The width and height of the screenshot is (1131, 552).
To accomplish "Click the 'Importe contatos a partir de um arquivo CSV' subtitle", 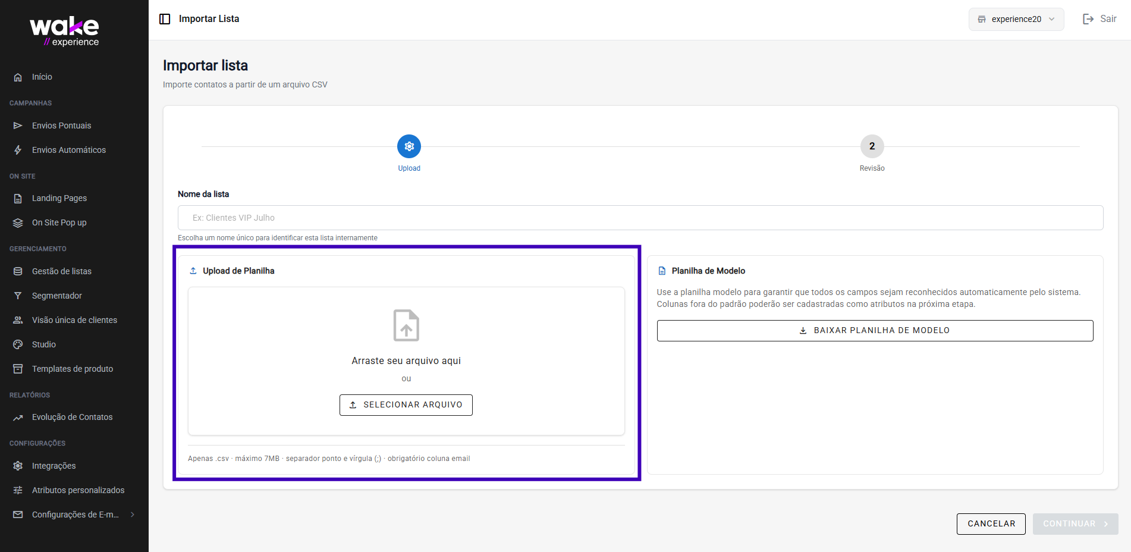I will point(245,84).
